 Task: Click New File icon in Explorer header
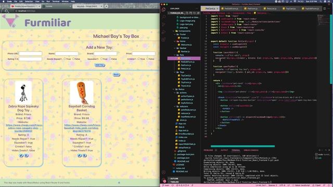187,13
